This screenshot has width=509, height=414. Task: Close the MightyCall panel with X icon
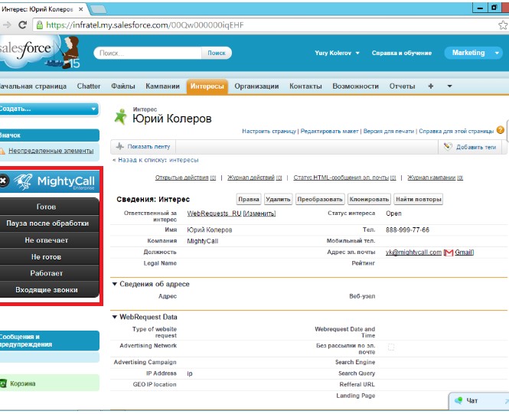pyautogui.click(x=3, y=181)
